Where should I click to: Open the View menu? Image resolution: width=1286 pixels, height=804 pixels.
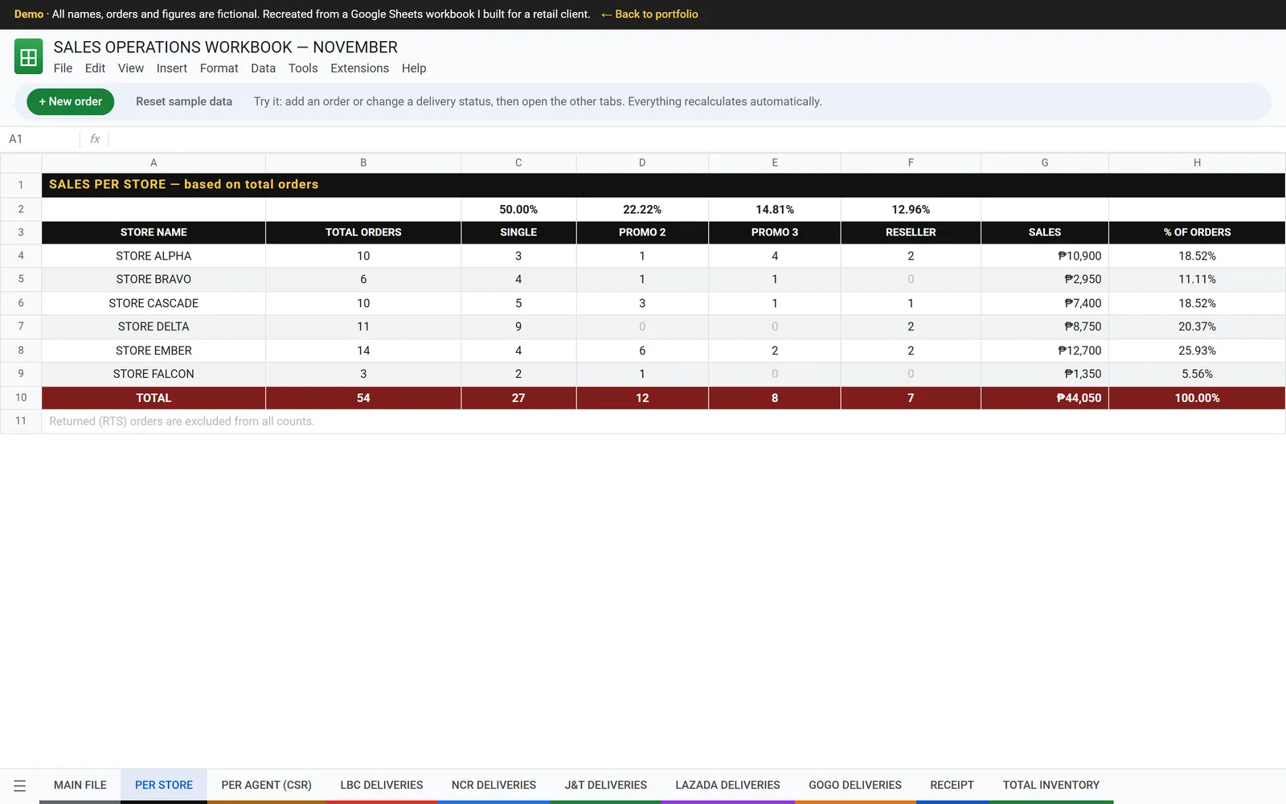click(x=131, y=68)
